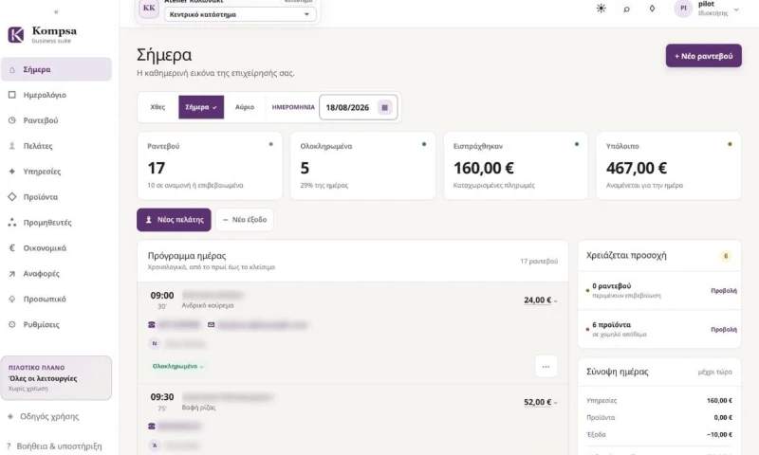759x455 pixels.
Task: Click the Εισπράχθηκαν 160,00 € card
Action: (x=515, y=165)
